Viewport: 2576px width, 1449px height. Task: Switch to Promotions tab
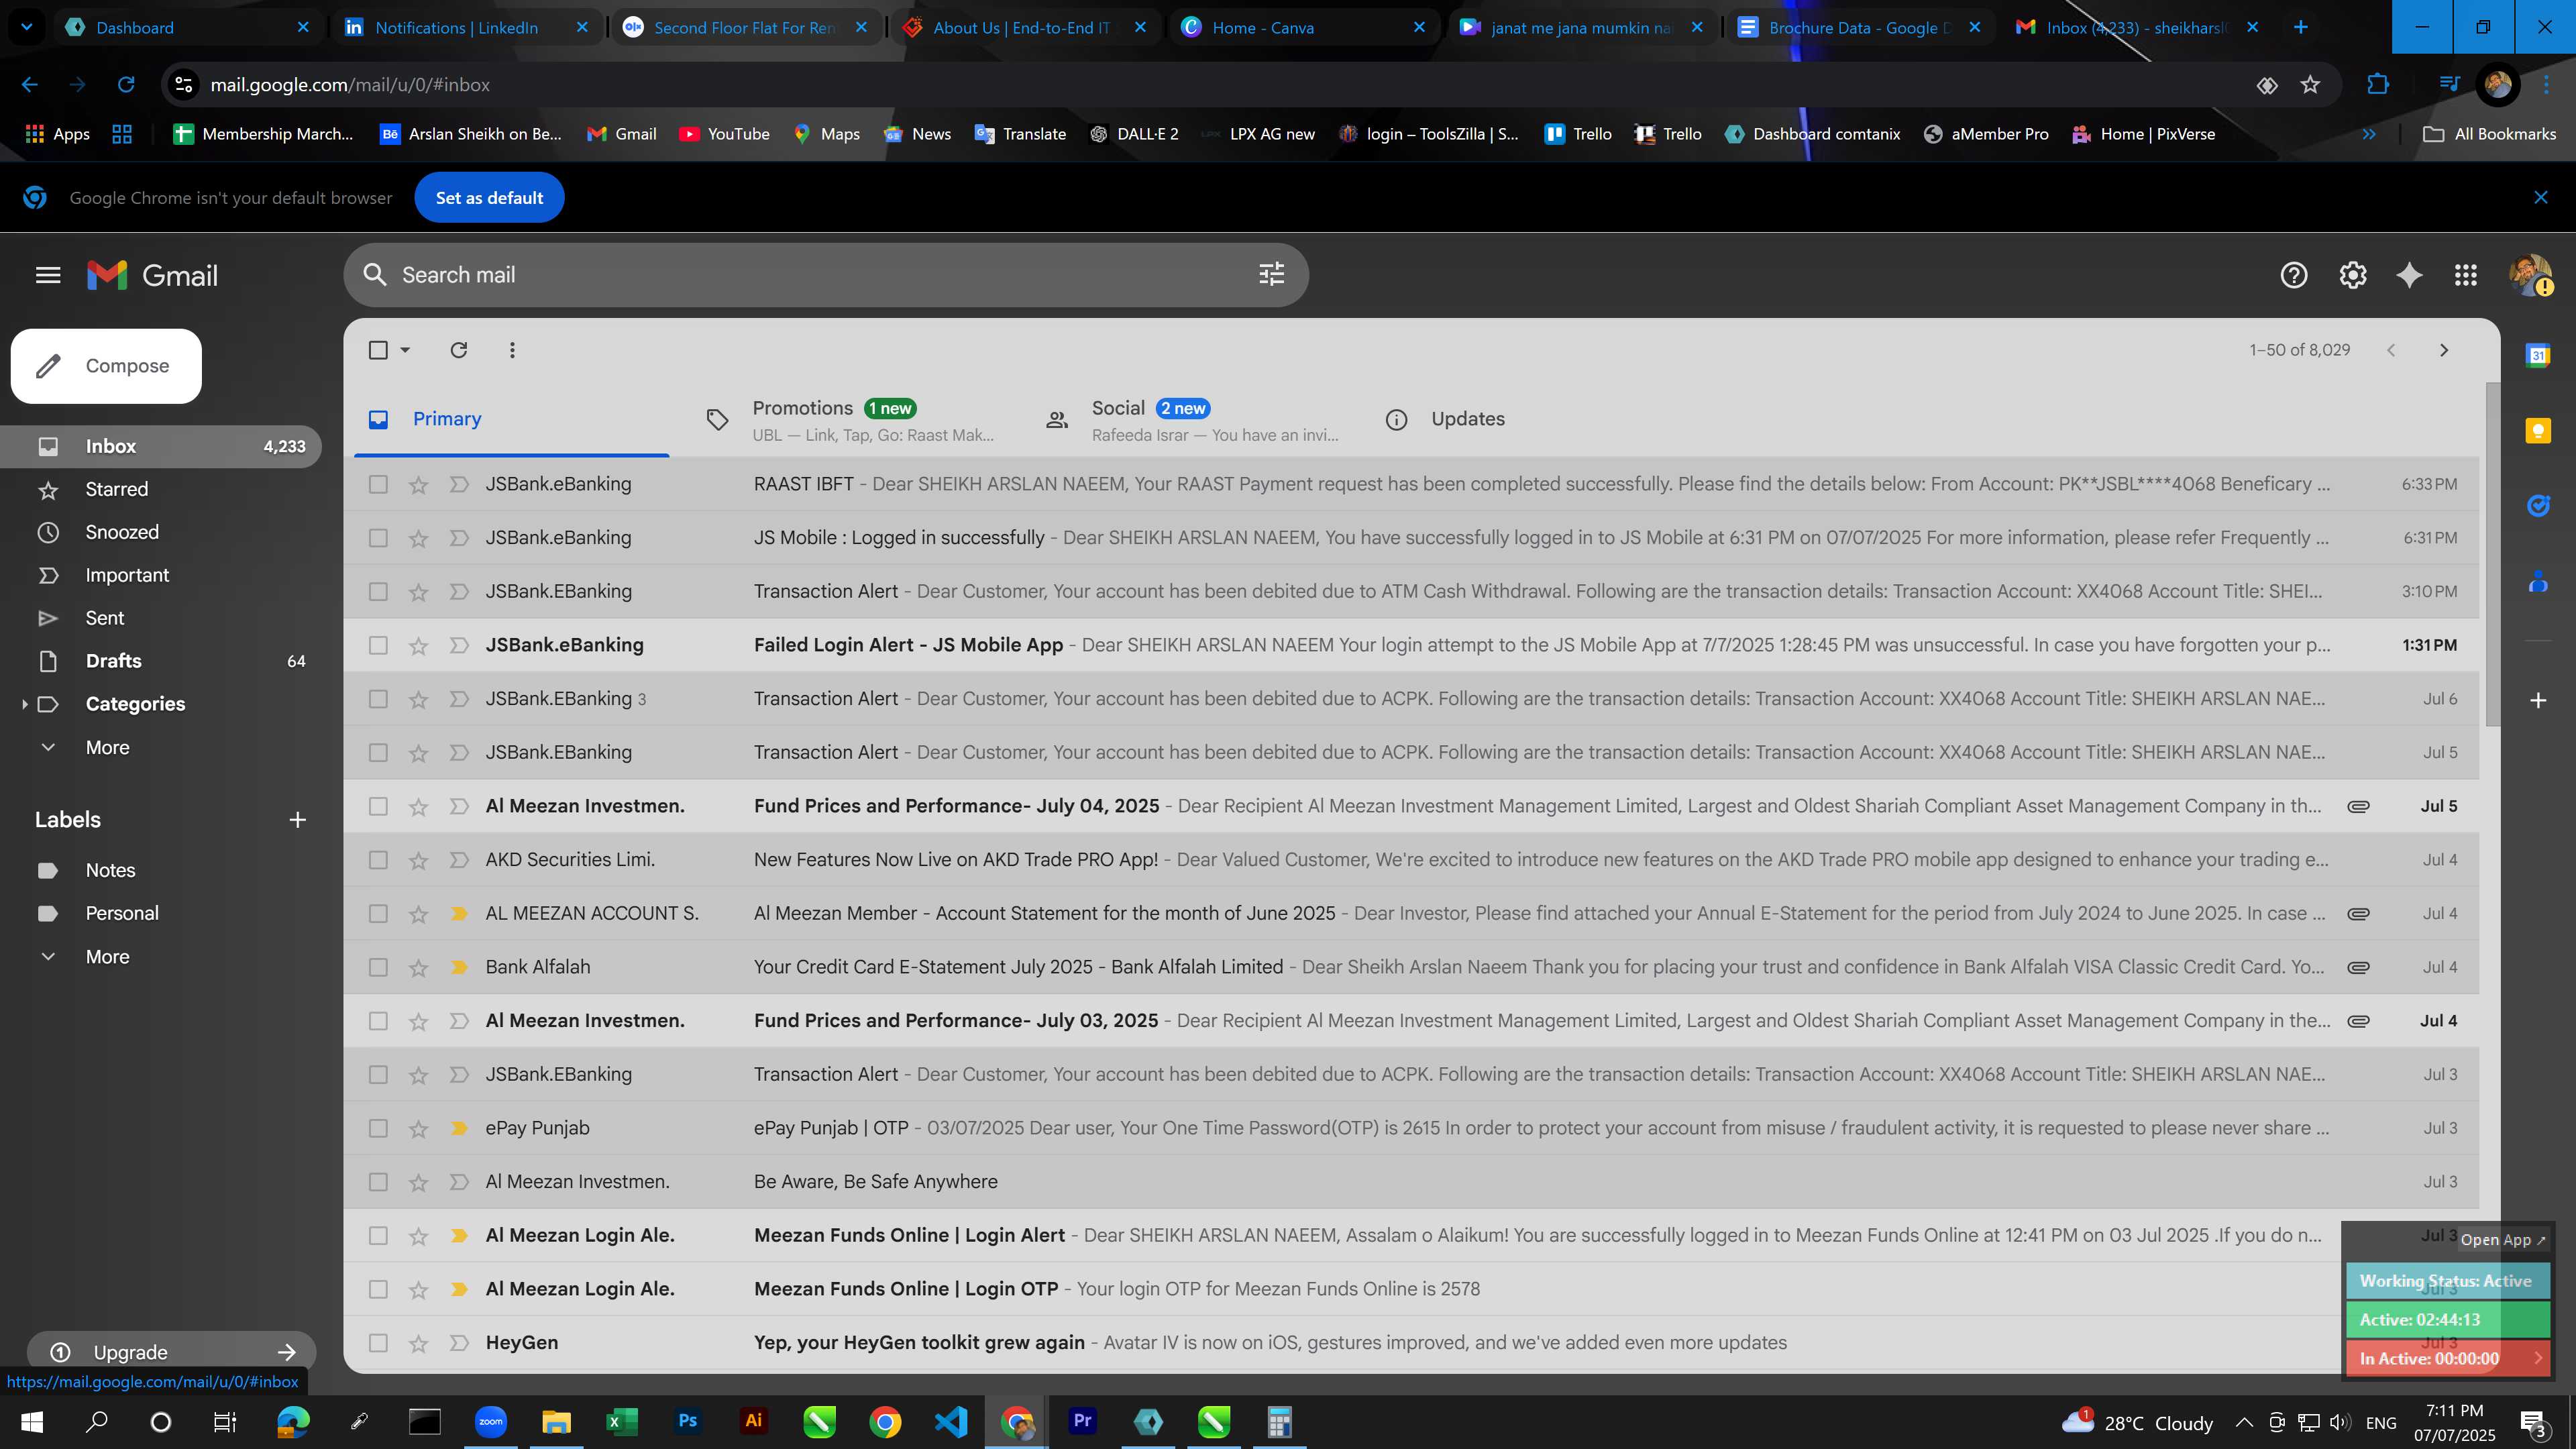pos(849,420)
